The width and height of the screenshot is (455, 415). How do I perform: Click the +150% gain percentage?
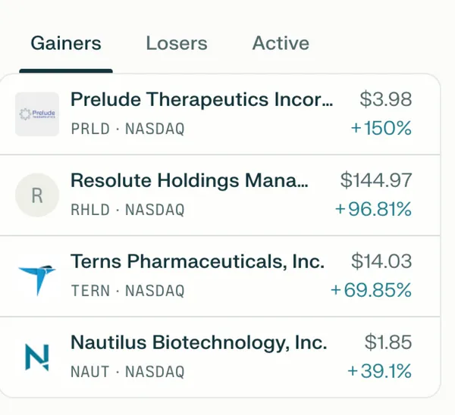[381, 129]
